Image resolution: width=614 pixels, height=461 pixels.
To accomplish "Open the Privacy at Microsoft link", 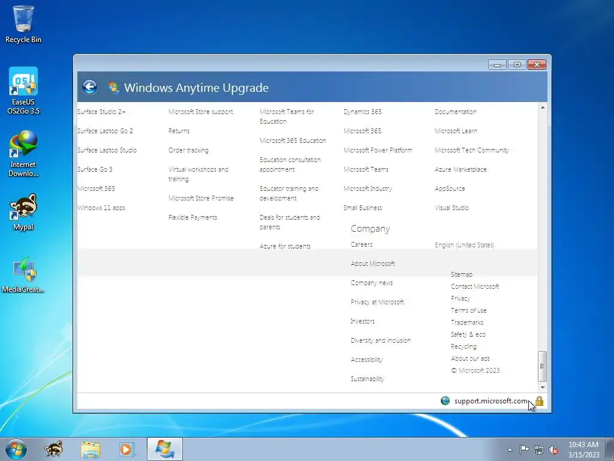I will tap(377, 303).
